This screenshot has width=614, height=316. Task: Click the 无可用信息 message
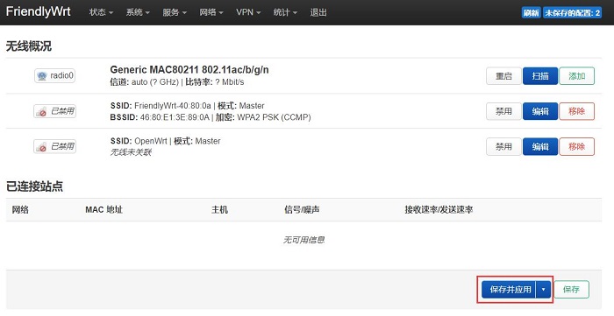303,240
